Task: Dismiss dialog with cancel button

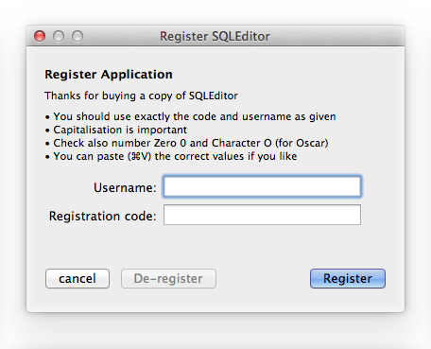Action: (78, 278)
